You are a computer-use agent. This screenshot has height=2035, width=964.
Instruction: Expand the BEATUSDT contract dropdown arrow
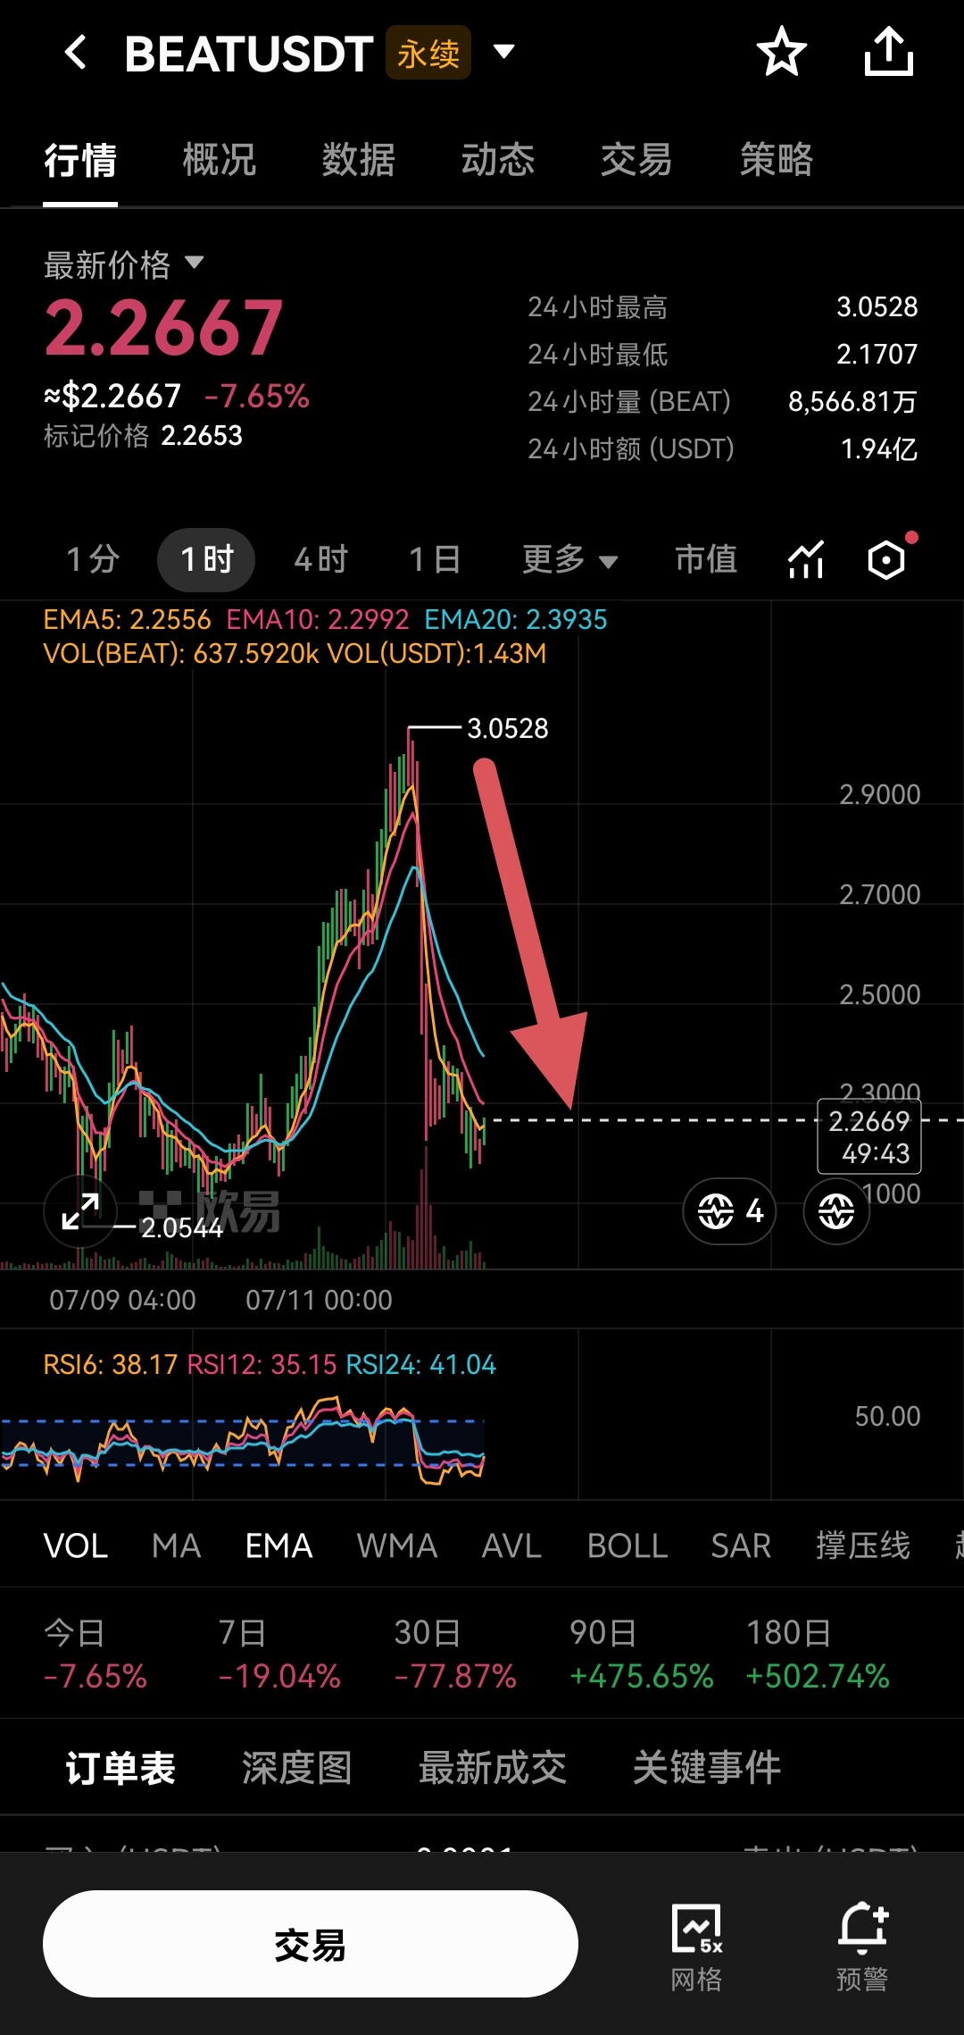504,52
